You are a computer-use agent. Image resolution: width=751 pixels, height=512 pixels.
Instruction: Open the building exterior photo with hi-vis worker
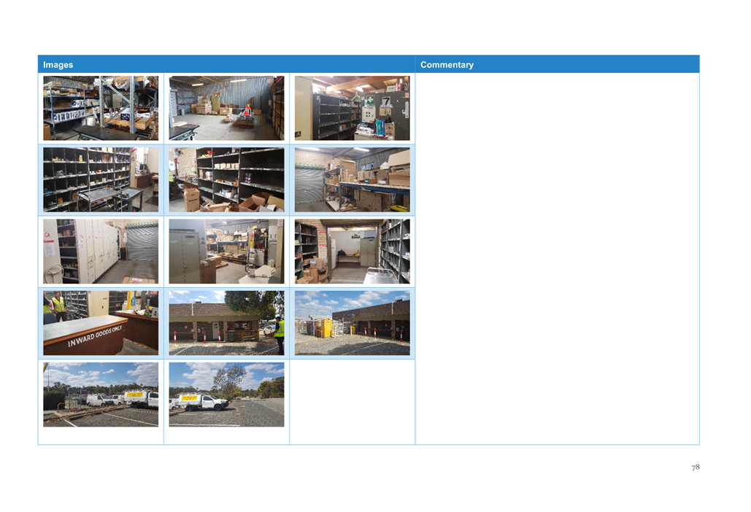[226, 322]
